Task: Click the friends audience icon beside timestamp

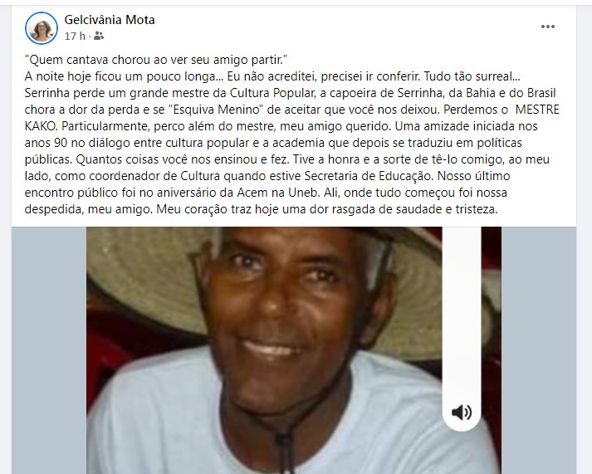Action: 99,36
